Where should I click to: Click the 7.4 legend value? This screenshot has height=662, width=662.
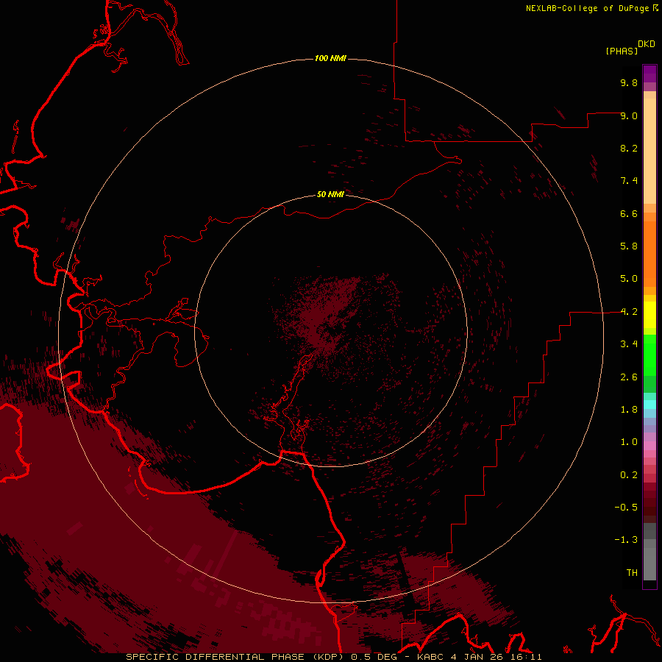tap(629, 181)
